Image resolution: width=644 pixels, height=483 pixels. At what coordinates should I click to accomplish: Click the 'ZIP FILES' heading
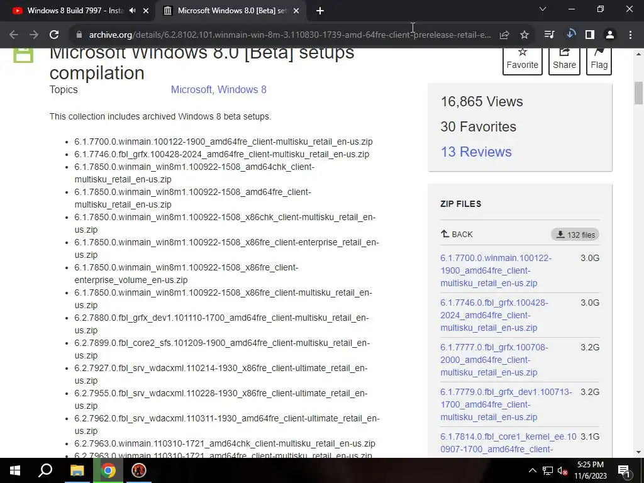click(x=460, y=204)
